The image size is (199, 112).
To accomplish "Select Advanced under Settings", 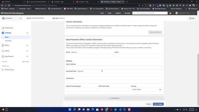I will [x=8, y=41].
